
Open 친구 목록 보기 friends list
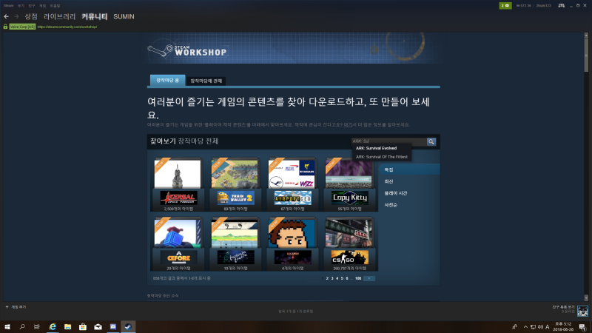point(563,309)
